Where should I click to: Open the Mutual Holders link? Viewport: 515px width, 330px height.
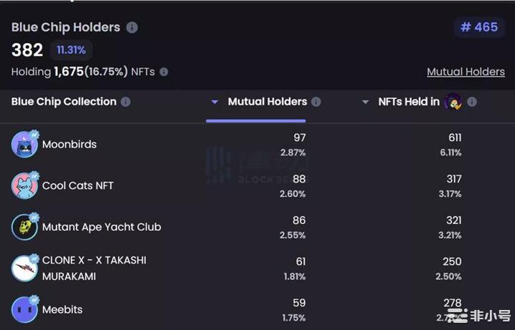click(x=466, y=72)
